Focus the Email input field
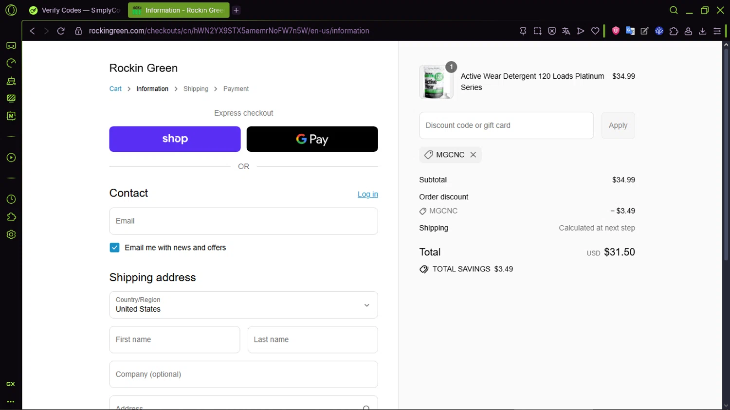Viewport: 730px width, 410px height. [x=244, y=221]
